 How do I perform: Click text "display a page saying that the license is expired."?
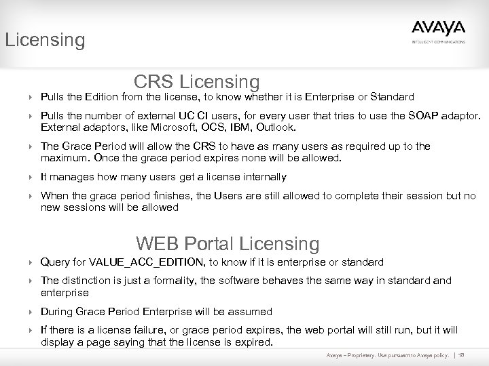[x=157, y=342]
